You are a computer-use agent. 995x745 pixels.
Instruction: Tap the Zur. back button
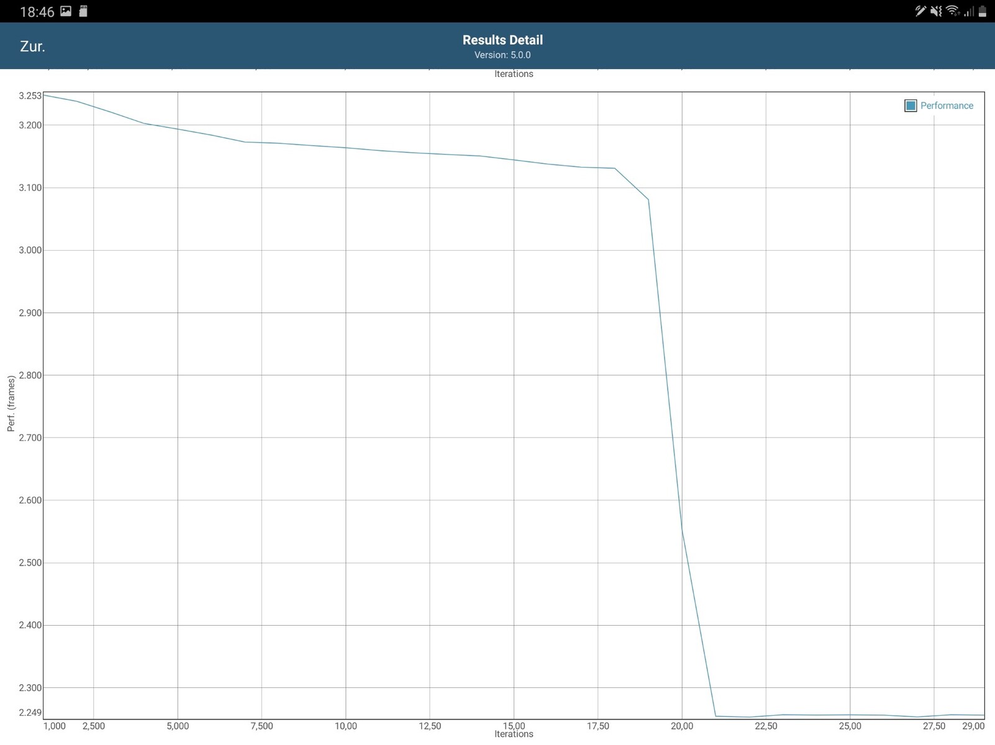coord(32,47)
